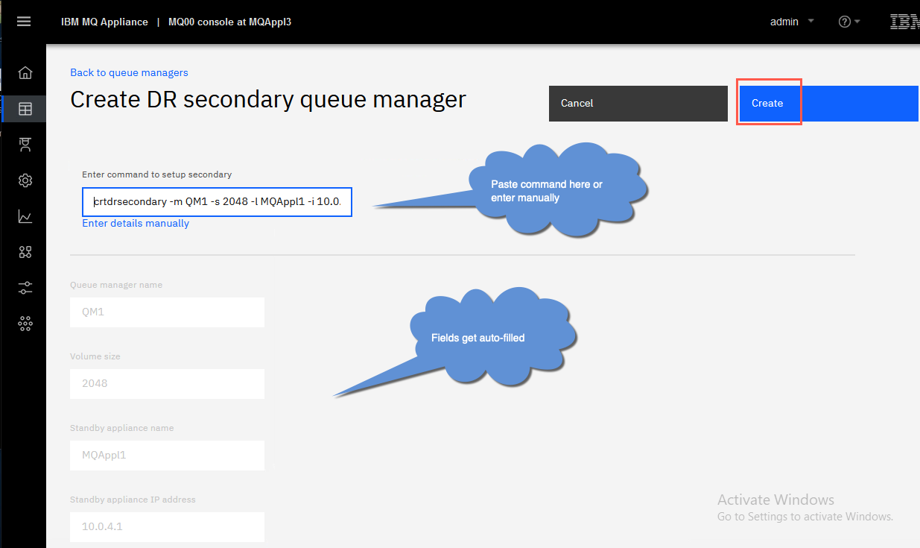Click Enter command to setup secondary label
The height and width of the screenshot is (548, 920).
coord(157,174)
